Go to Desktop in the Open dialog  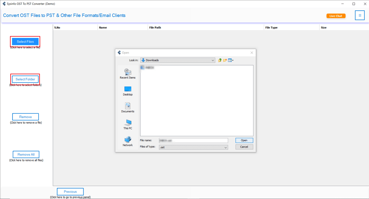point(127,91)
